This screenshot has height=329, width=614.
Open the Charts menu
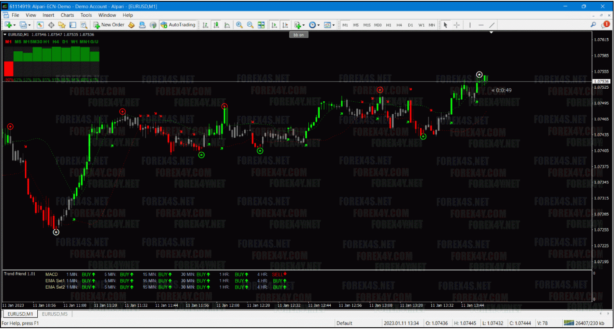(x=67, y=14)
